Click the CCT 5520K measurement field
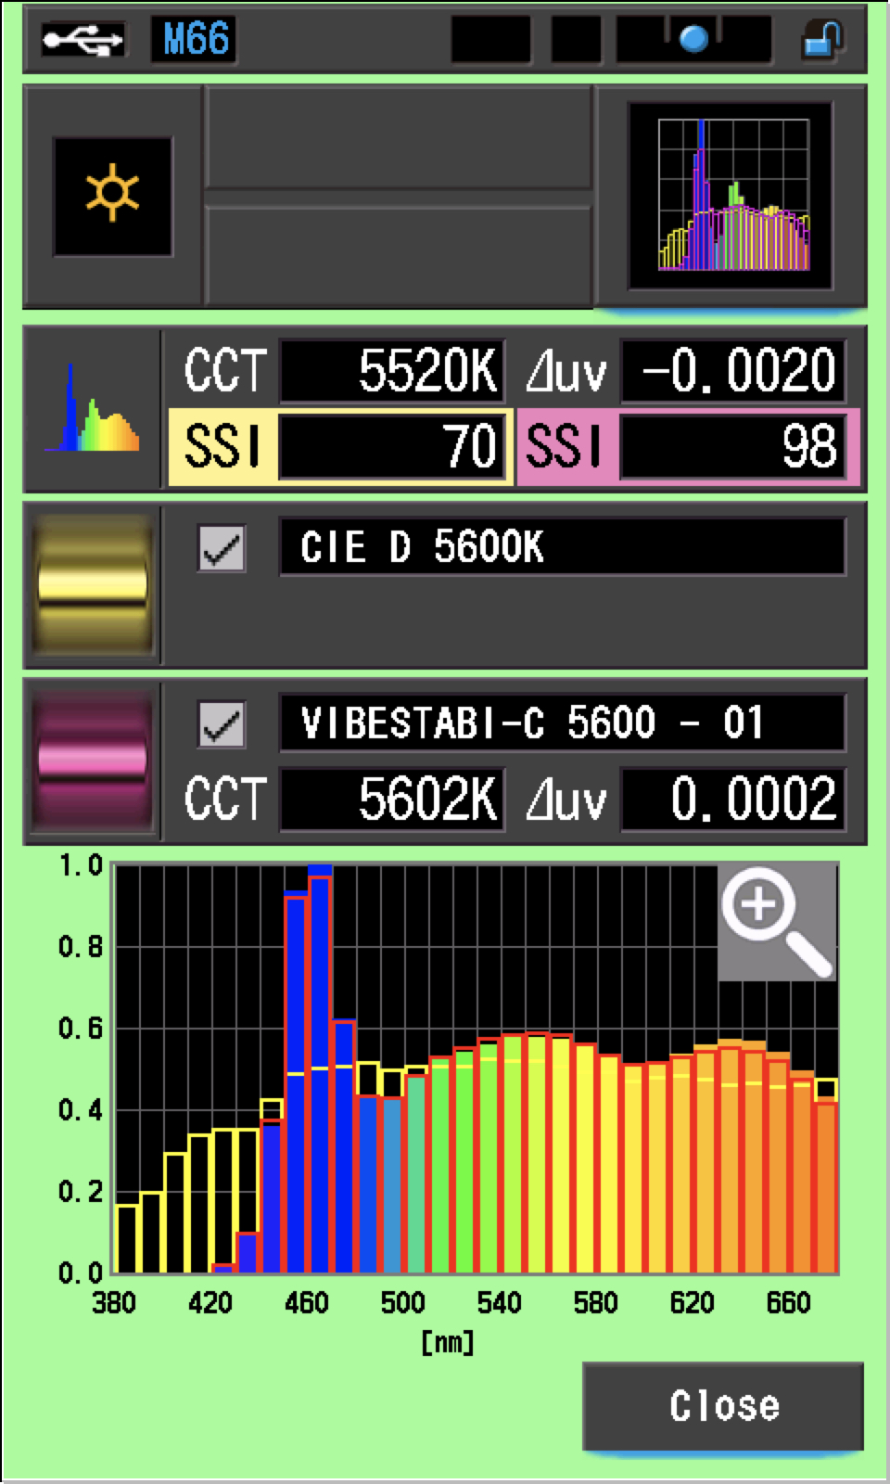The height and width of the screenshot is (1484, 890). click(391, 371)
